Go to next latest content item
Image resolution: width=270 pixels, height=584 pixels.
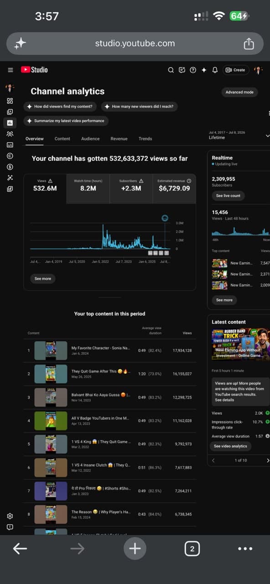point(268,460)
